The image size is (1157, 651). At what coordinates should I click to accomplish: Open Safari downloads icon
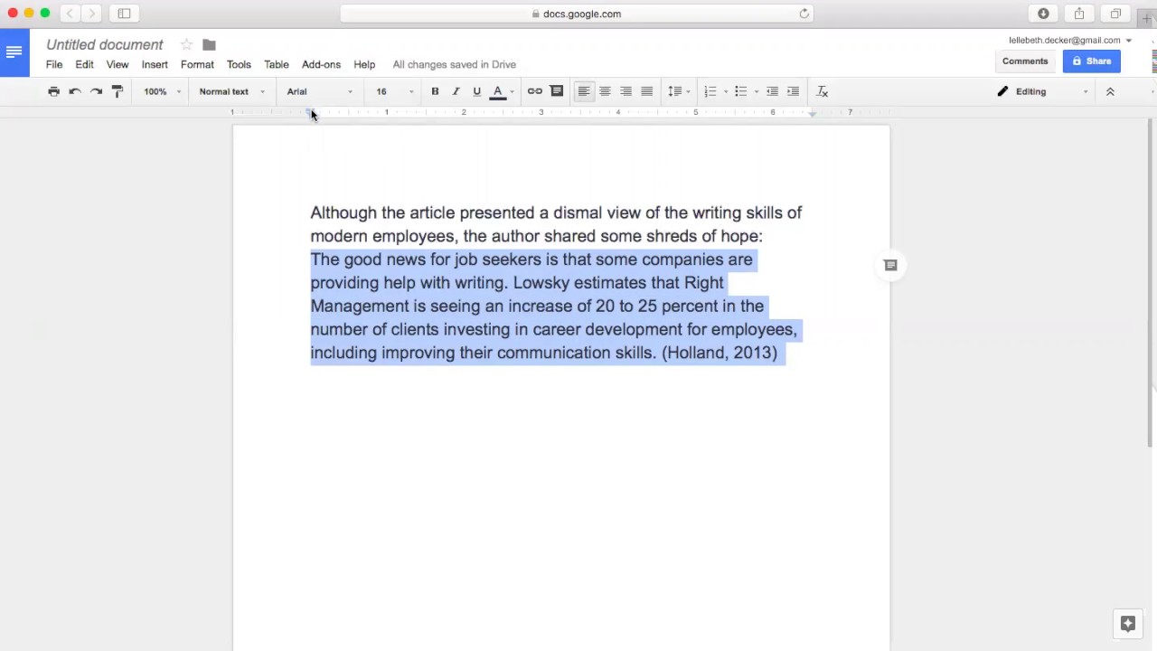pyautogui.click(x=1043, y=14)
